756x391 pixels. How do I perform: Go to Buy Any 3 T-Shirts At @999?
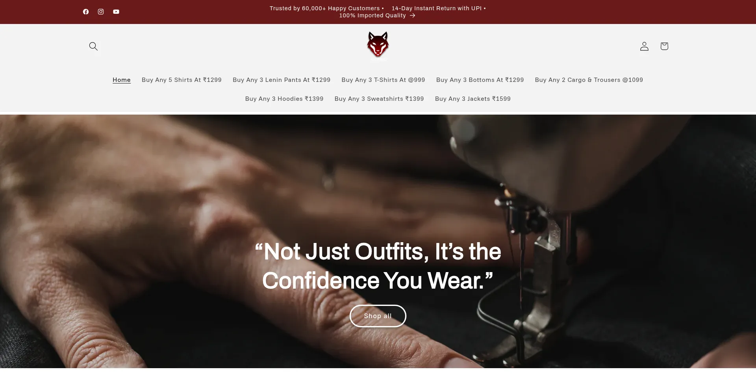pos(383,80)
